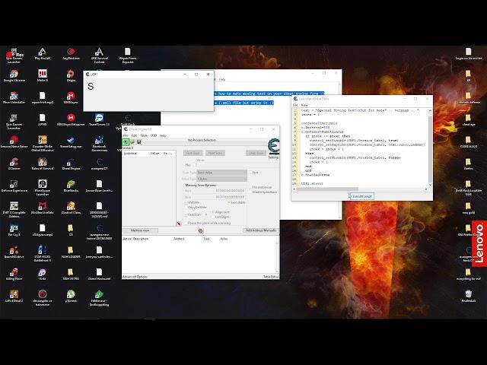
Task: Click the save floppy disk icon in Cheat Engine toolbar
Action: click(138, 142)
